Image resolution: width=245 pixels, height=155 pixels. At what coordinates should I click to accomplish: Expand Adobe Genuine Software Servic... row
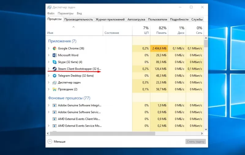coord(49,112)
